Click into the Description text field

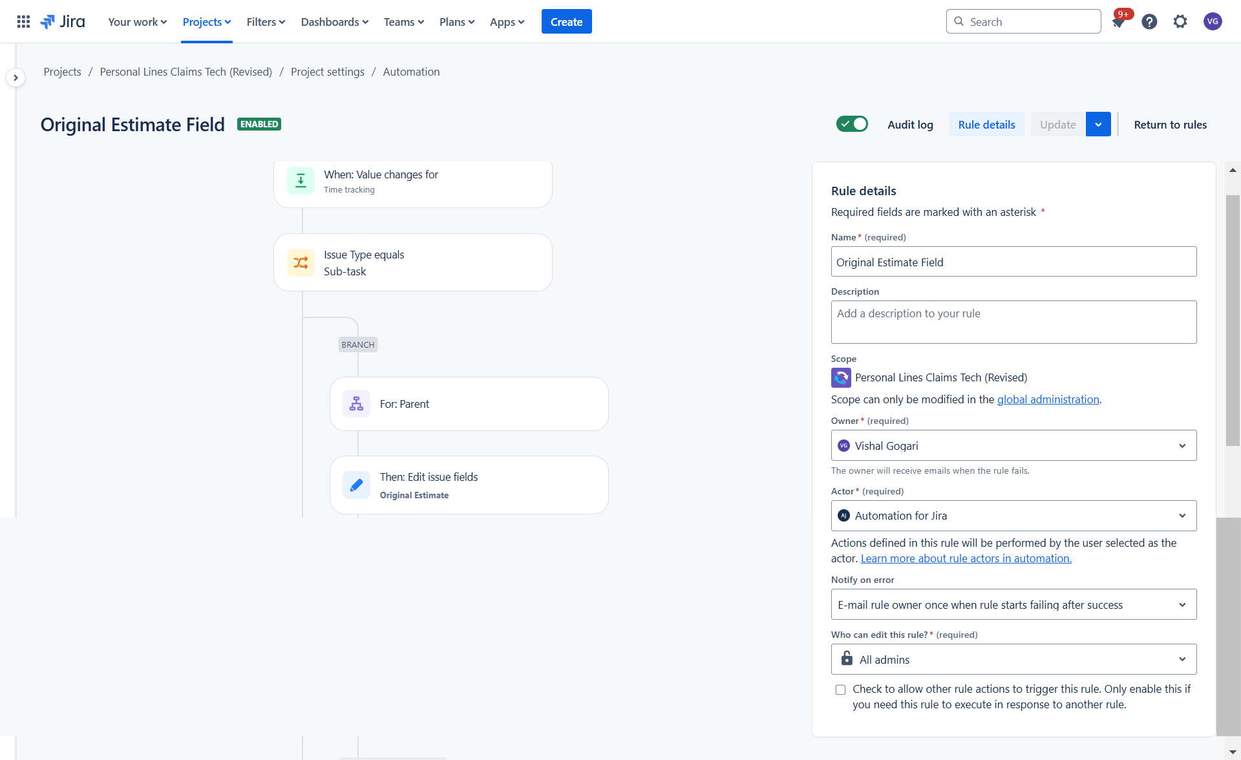coord(1013,322)
